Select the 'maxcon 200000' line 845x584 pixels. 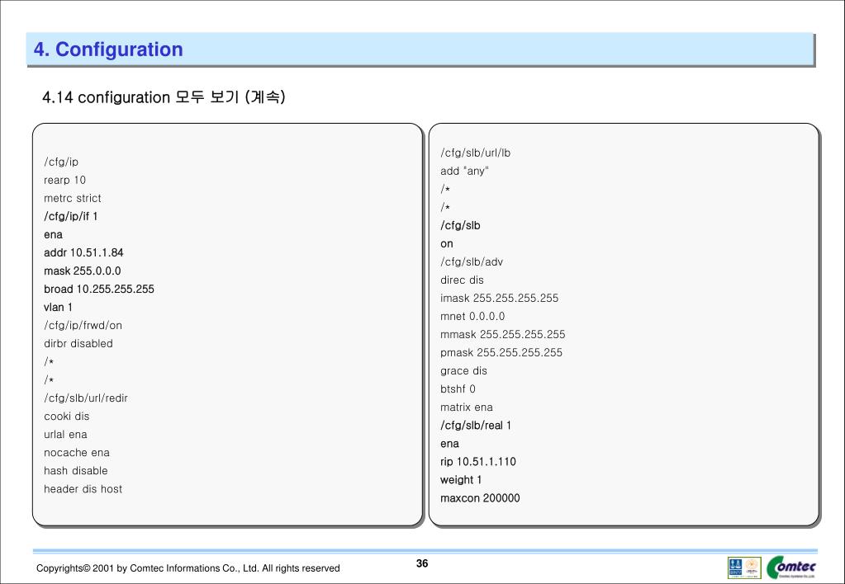(x=480, y=498)
